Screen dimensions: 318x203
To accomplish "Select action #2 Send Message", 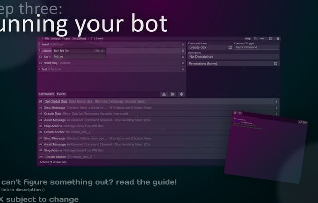I will (159, 108).
